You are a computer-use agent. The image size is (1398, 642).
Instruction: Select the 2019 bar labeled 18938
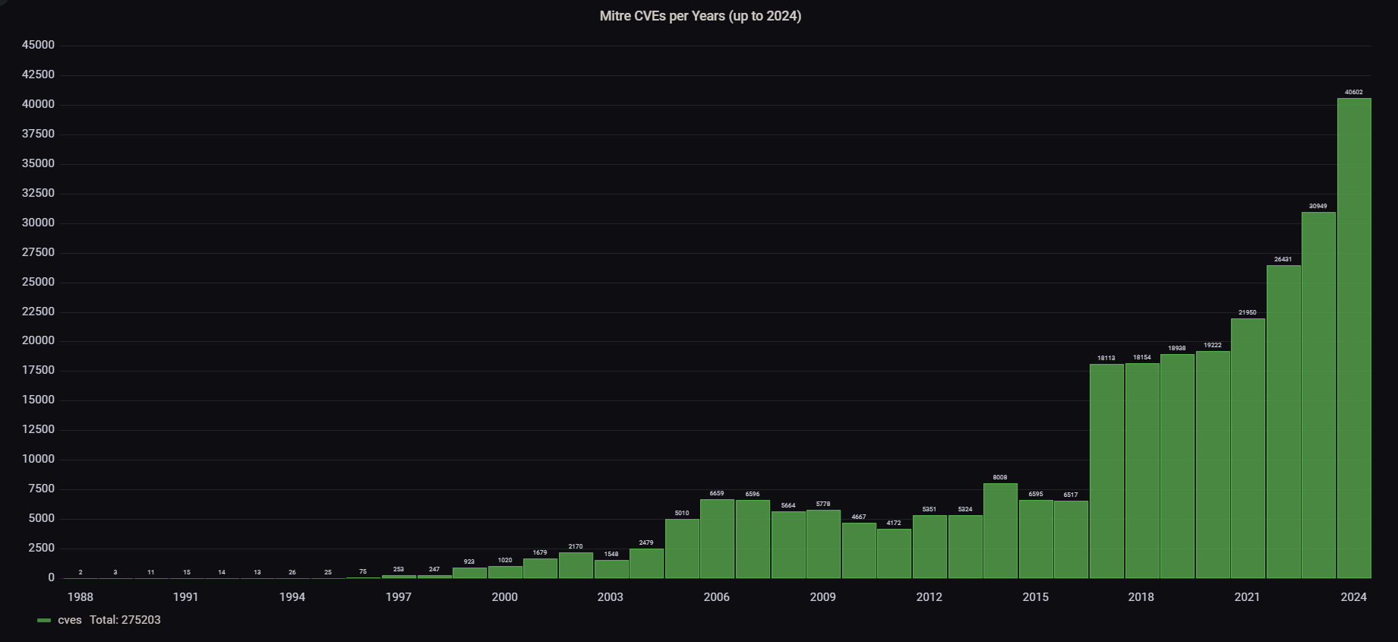[x=1177, y=466]
